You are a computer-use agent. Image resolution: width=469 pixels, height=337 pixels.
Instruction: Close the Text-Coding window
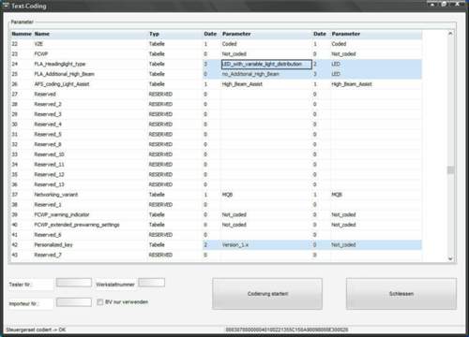click(458, 4)
